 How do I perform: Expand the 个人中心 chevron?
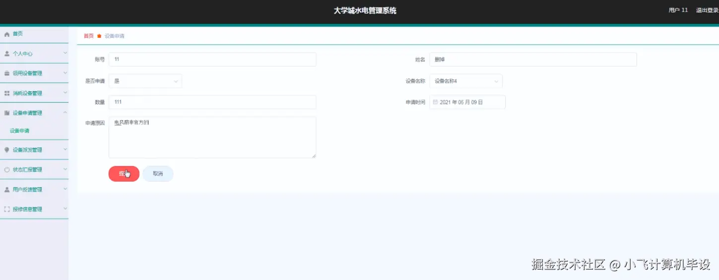(x=65, y=53)
